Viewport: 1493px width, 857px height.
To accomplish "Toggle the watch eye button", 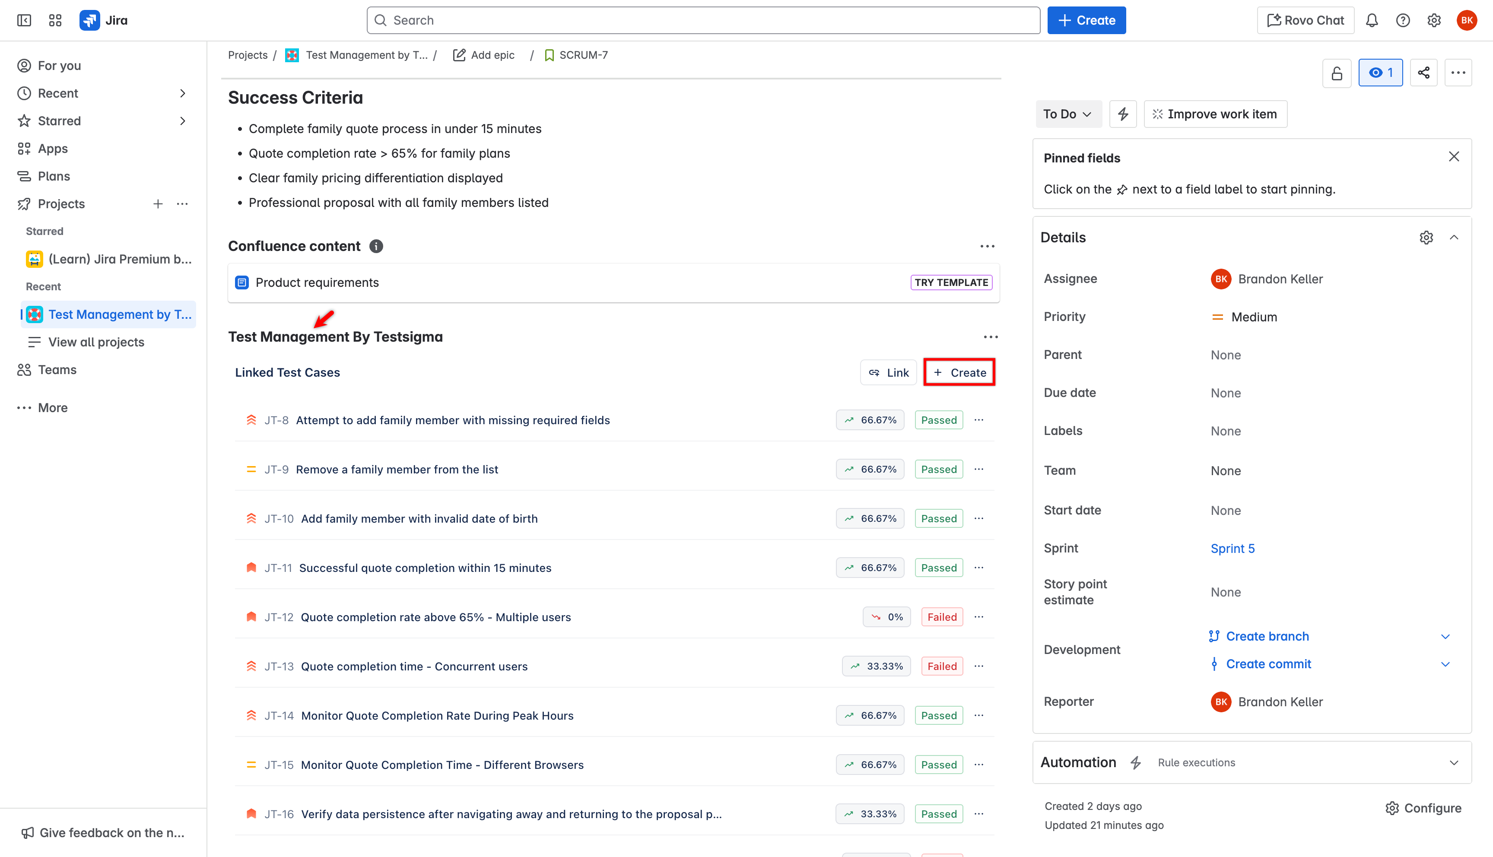I will pyautogui.click(x=1380, y=73).
